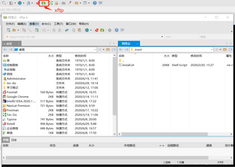Click the 属性 column header in remote pane

tap(229, 56)
